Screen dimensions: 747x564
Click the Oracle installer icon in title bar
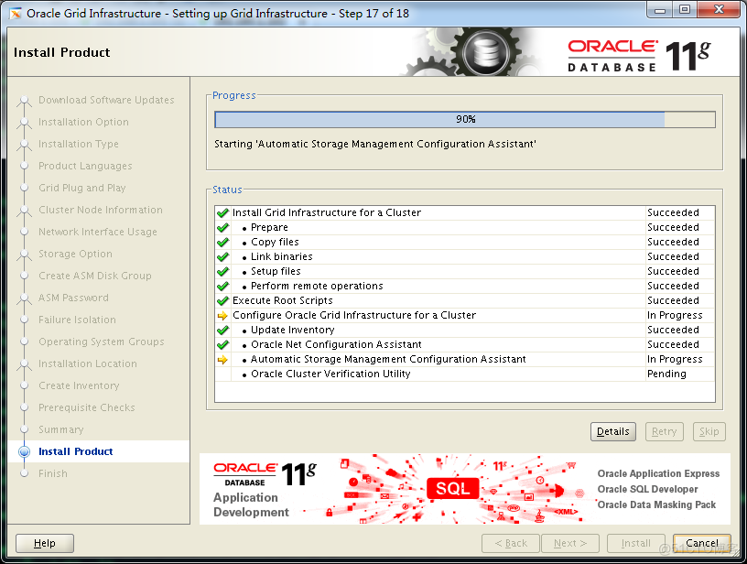click(16, 14)
